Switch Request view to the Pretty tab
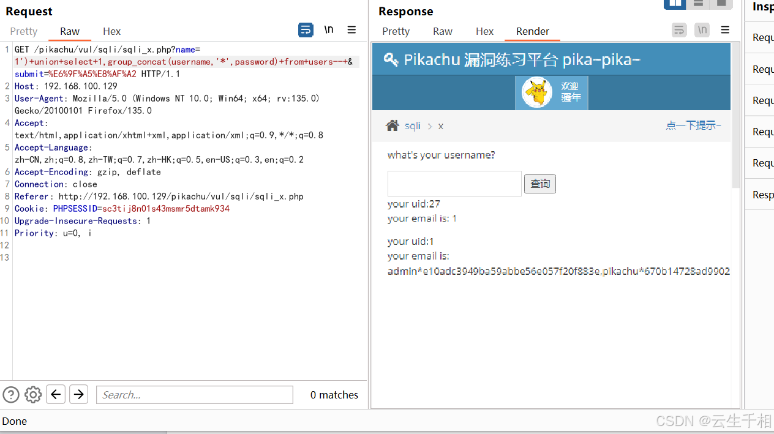This screenshot has height=434, width=774. coord(24,31)
